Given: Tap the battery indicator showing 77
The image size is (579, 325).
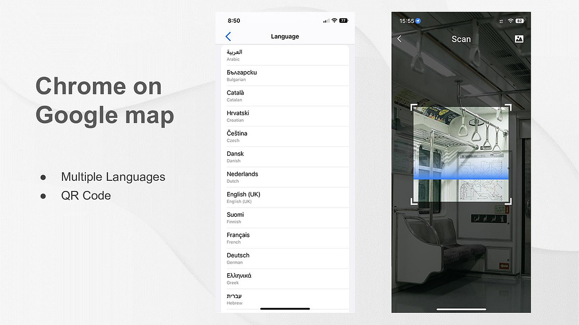Looking at the screenshot, I should [x=344, y=21].
